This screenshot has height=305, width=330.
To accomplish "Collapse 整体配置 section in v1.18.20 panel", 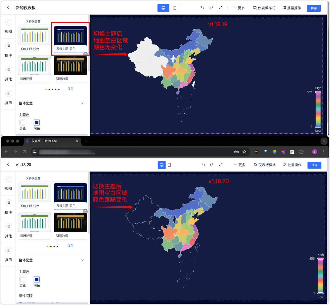I will pos(82,260).
